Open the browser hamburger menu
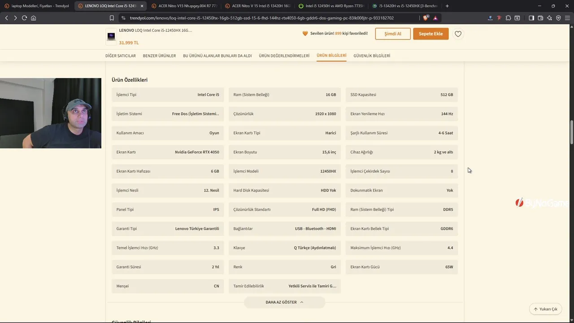Screen dimensions: 574x323 pyautogui.click(x=567, y=18)
